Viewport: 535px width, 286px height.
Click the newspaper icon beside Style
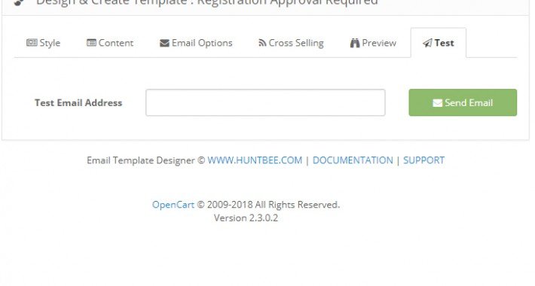click(x=32, y=43)
